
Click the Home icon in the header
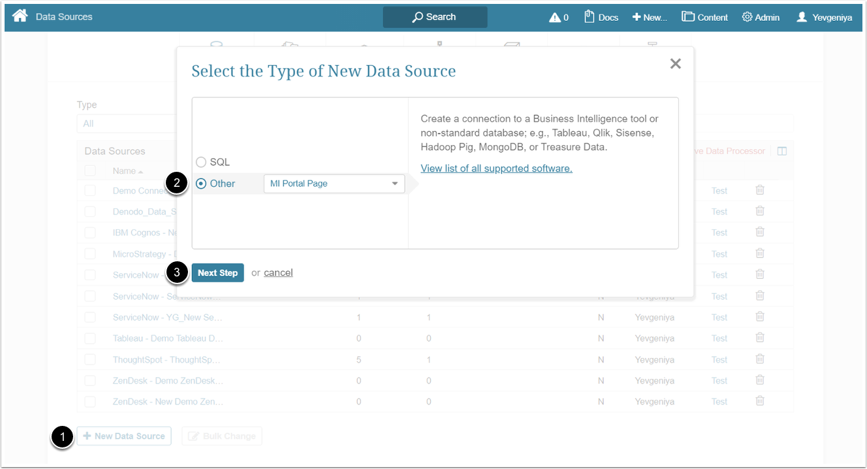coord(20,16)
